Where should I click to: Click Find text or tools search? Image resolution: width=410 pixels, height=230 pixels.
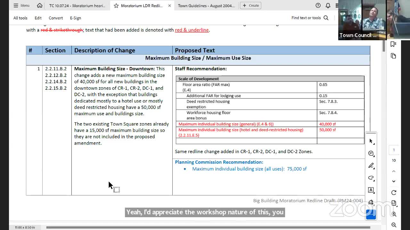(x=306, y=18)
